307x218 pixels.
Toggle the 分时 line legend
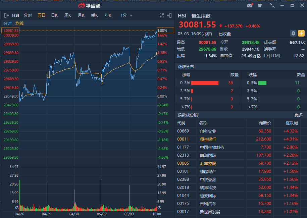pyautogui.click(x=8, y=23)
